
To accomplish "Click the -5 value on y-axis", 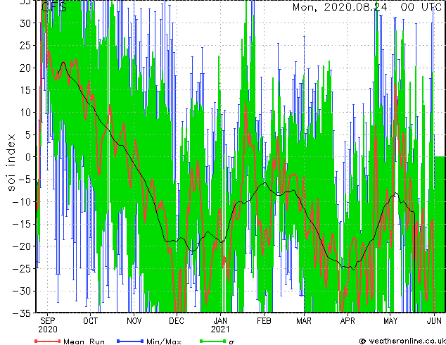I will [x=25, y=180].
